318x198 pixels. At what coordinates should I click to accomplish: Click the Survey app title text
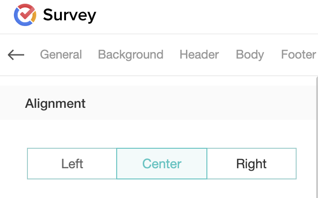[69, 15]
